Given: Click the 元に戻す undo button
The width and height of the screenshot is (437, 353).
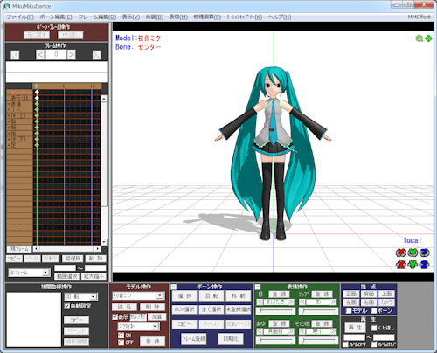Looking at the screenshot, I should (x=37, y=35).
